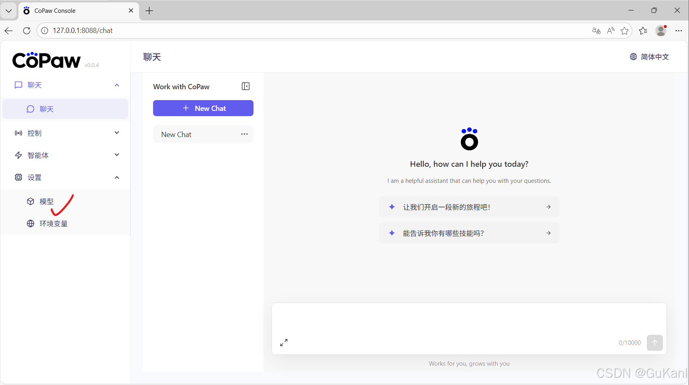The image size is (689, 385).
Task: Expand the 智能体 section
Action: click(117, 155)
